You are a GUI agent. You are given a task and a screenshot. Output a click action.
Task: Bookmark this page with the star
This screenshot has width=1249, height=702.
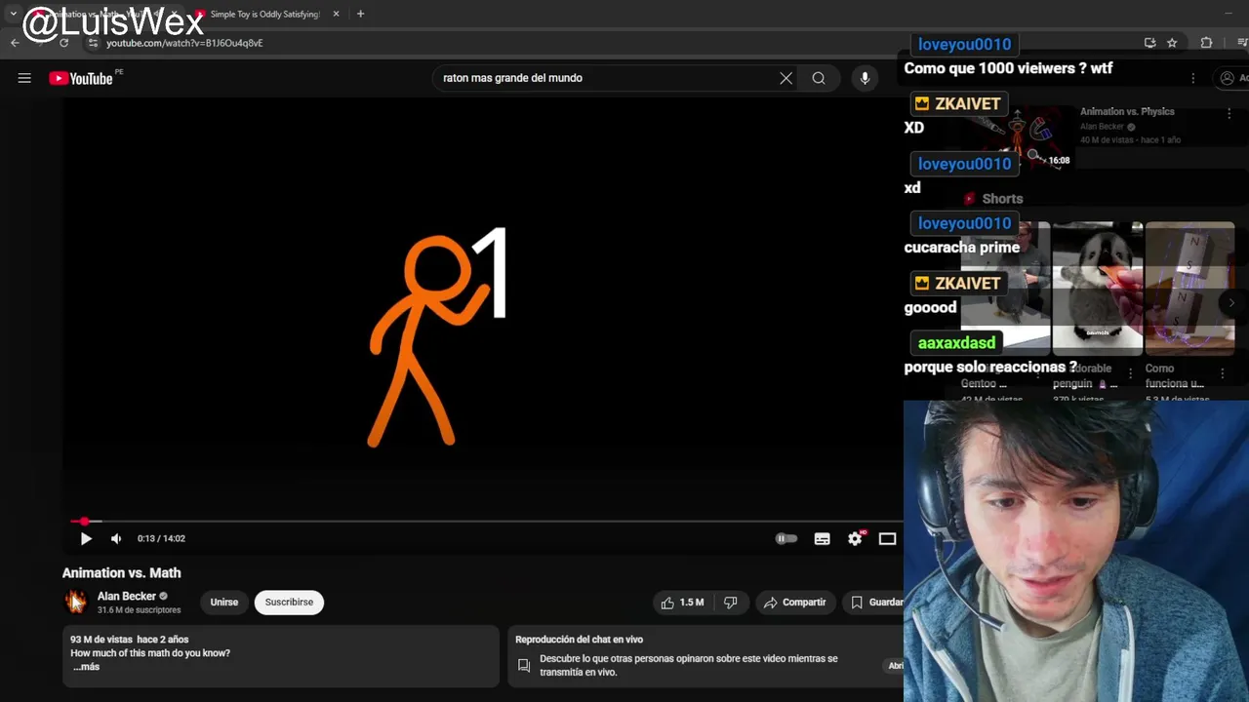click(1172, 43)
